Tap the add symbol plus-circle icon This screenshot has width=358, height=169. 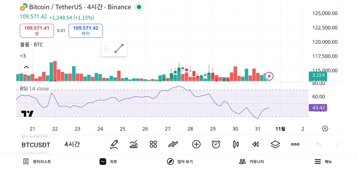pos(196,144)
